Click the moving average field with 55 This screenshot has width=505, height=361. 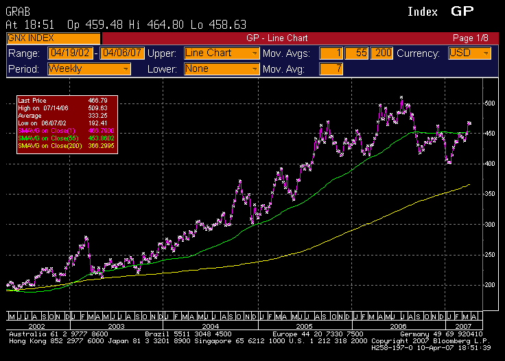tap(356, 53)
